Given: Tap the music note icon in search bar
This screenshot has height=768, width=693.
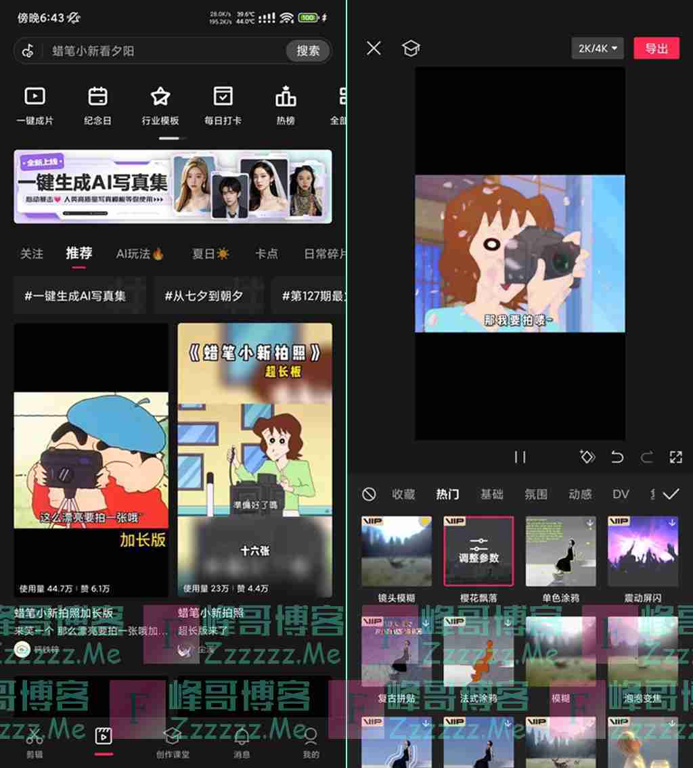Looking at the screenshot, I should [28, 51].
